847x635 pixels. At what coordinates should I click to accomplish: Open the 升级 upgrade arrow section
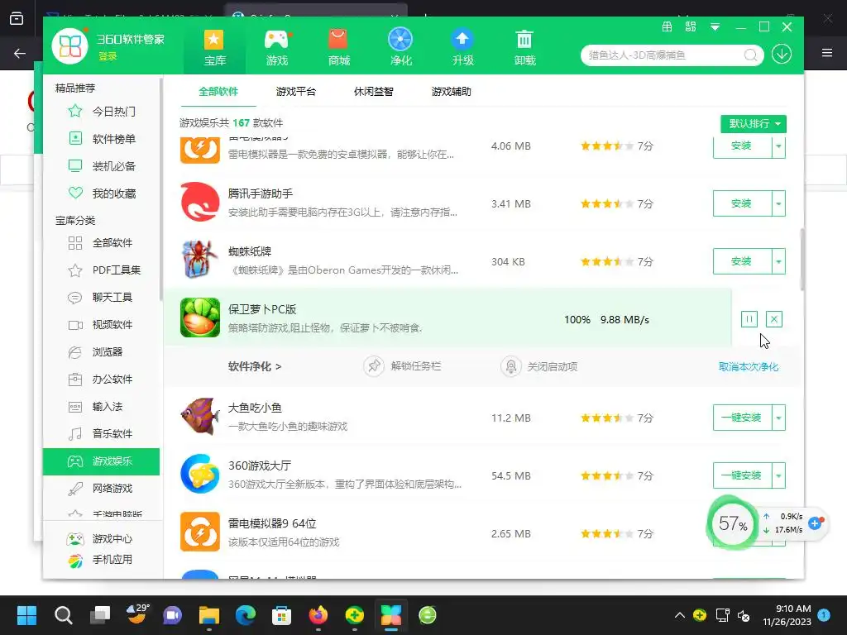click(x=462, y=47)
